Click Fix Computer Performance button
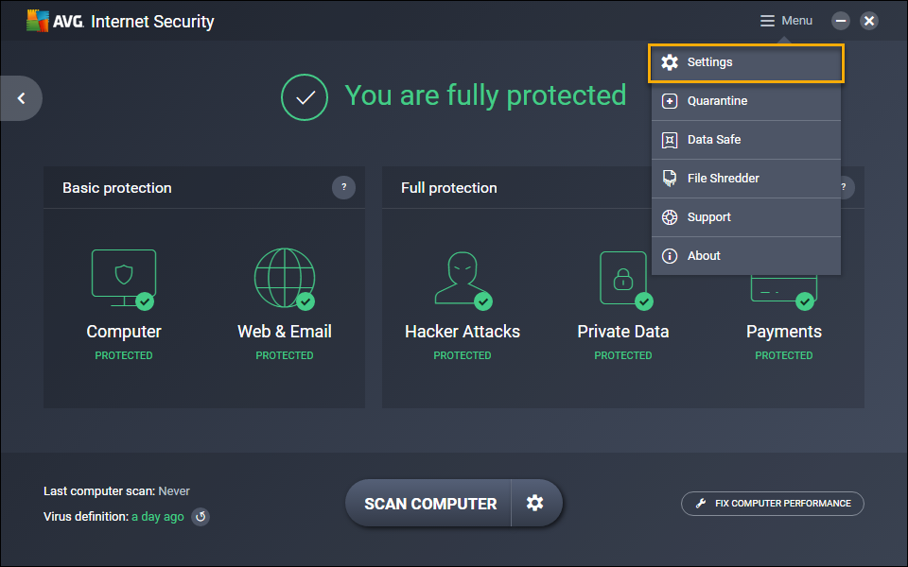908x567 pixels. click(x=772, y=504)
